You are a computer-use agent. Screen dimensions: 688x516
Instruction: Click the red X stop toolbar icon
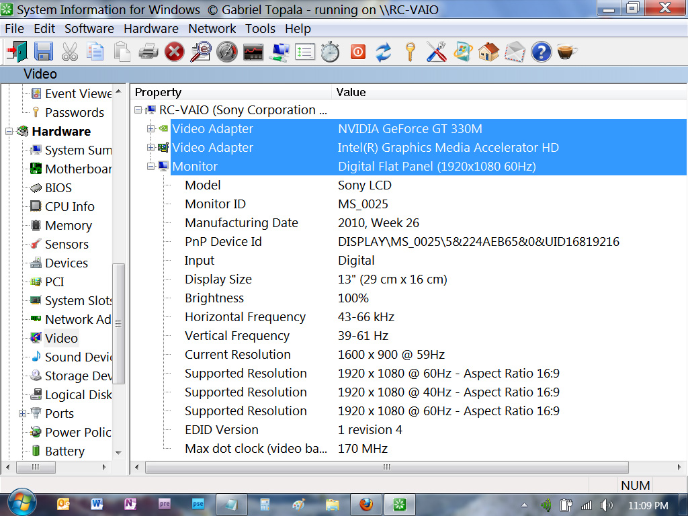[x=175, y=52]
